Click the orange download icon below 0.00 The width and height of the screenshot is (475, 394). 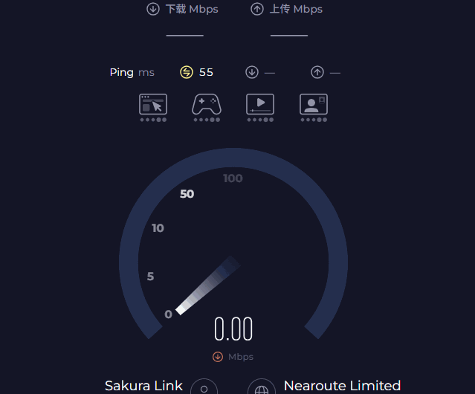(x=218, y=357)
